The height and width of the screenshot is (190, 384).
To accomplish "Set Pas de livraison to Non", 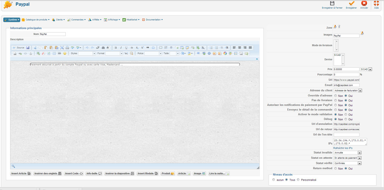I will [336, 100].
